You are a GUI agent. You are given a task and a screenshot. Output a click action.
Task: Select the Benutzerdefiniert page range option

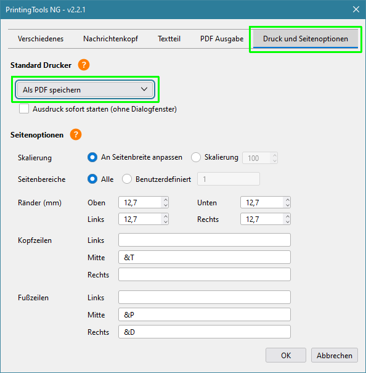(x=127, y=179)
